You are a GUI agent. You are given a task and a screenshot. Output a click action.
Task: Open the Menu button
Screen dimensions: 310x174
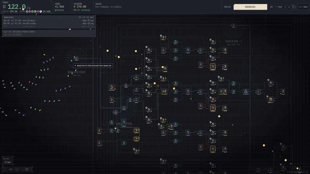[305, 7]
